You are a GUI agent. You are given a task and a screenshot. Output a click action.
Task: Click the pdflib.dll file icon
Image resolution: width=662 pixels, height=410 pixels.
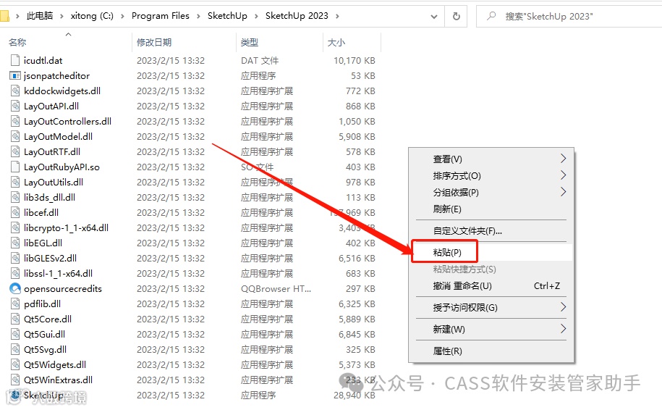pos(15,304)
